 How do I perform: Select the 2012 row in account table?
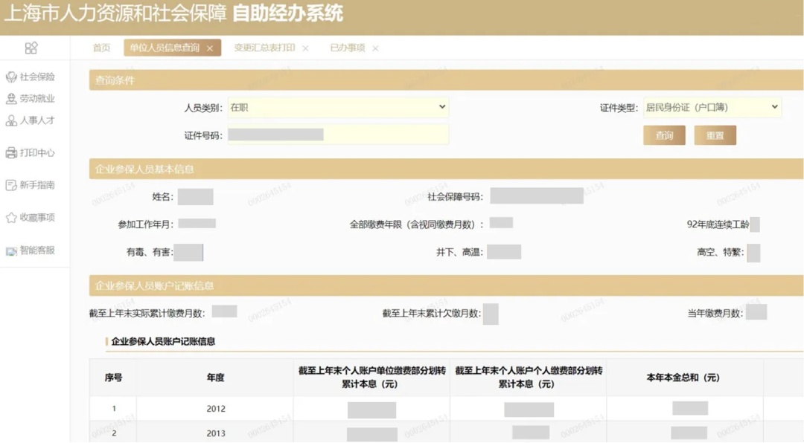click(x=216, y=409)
